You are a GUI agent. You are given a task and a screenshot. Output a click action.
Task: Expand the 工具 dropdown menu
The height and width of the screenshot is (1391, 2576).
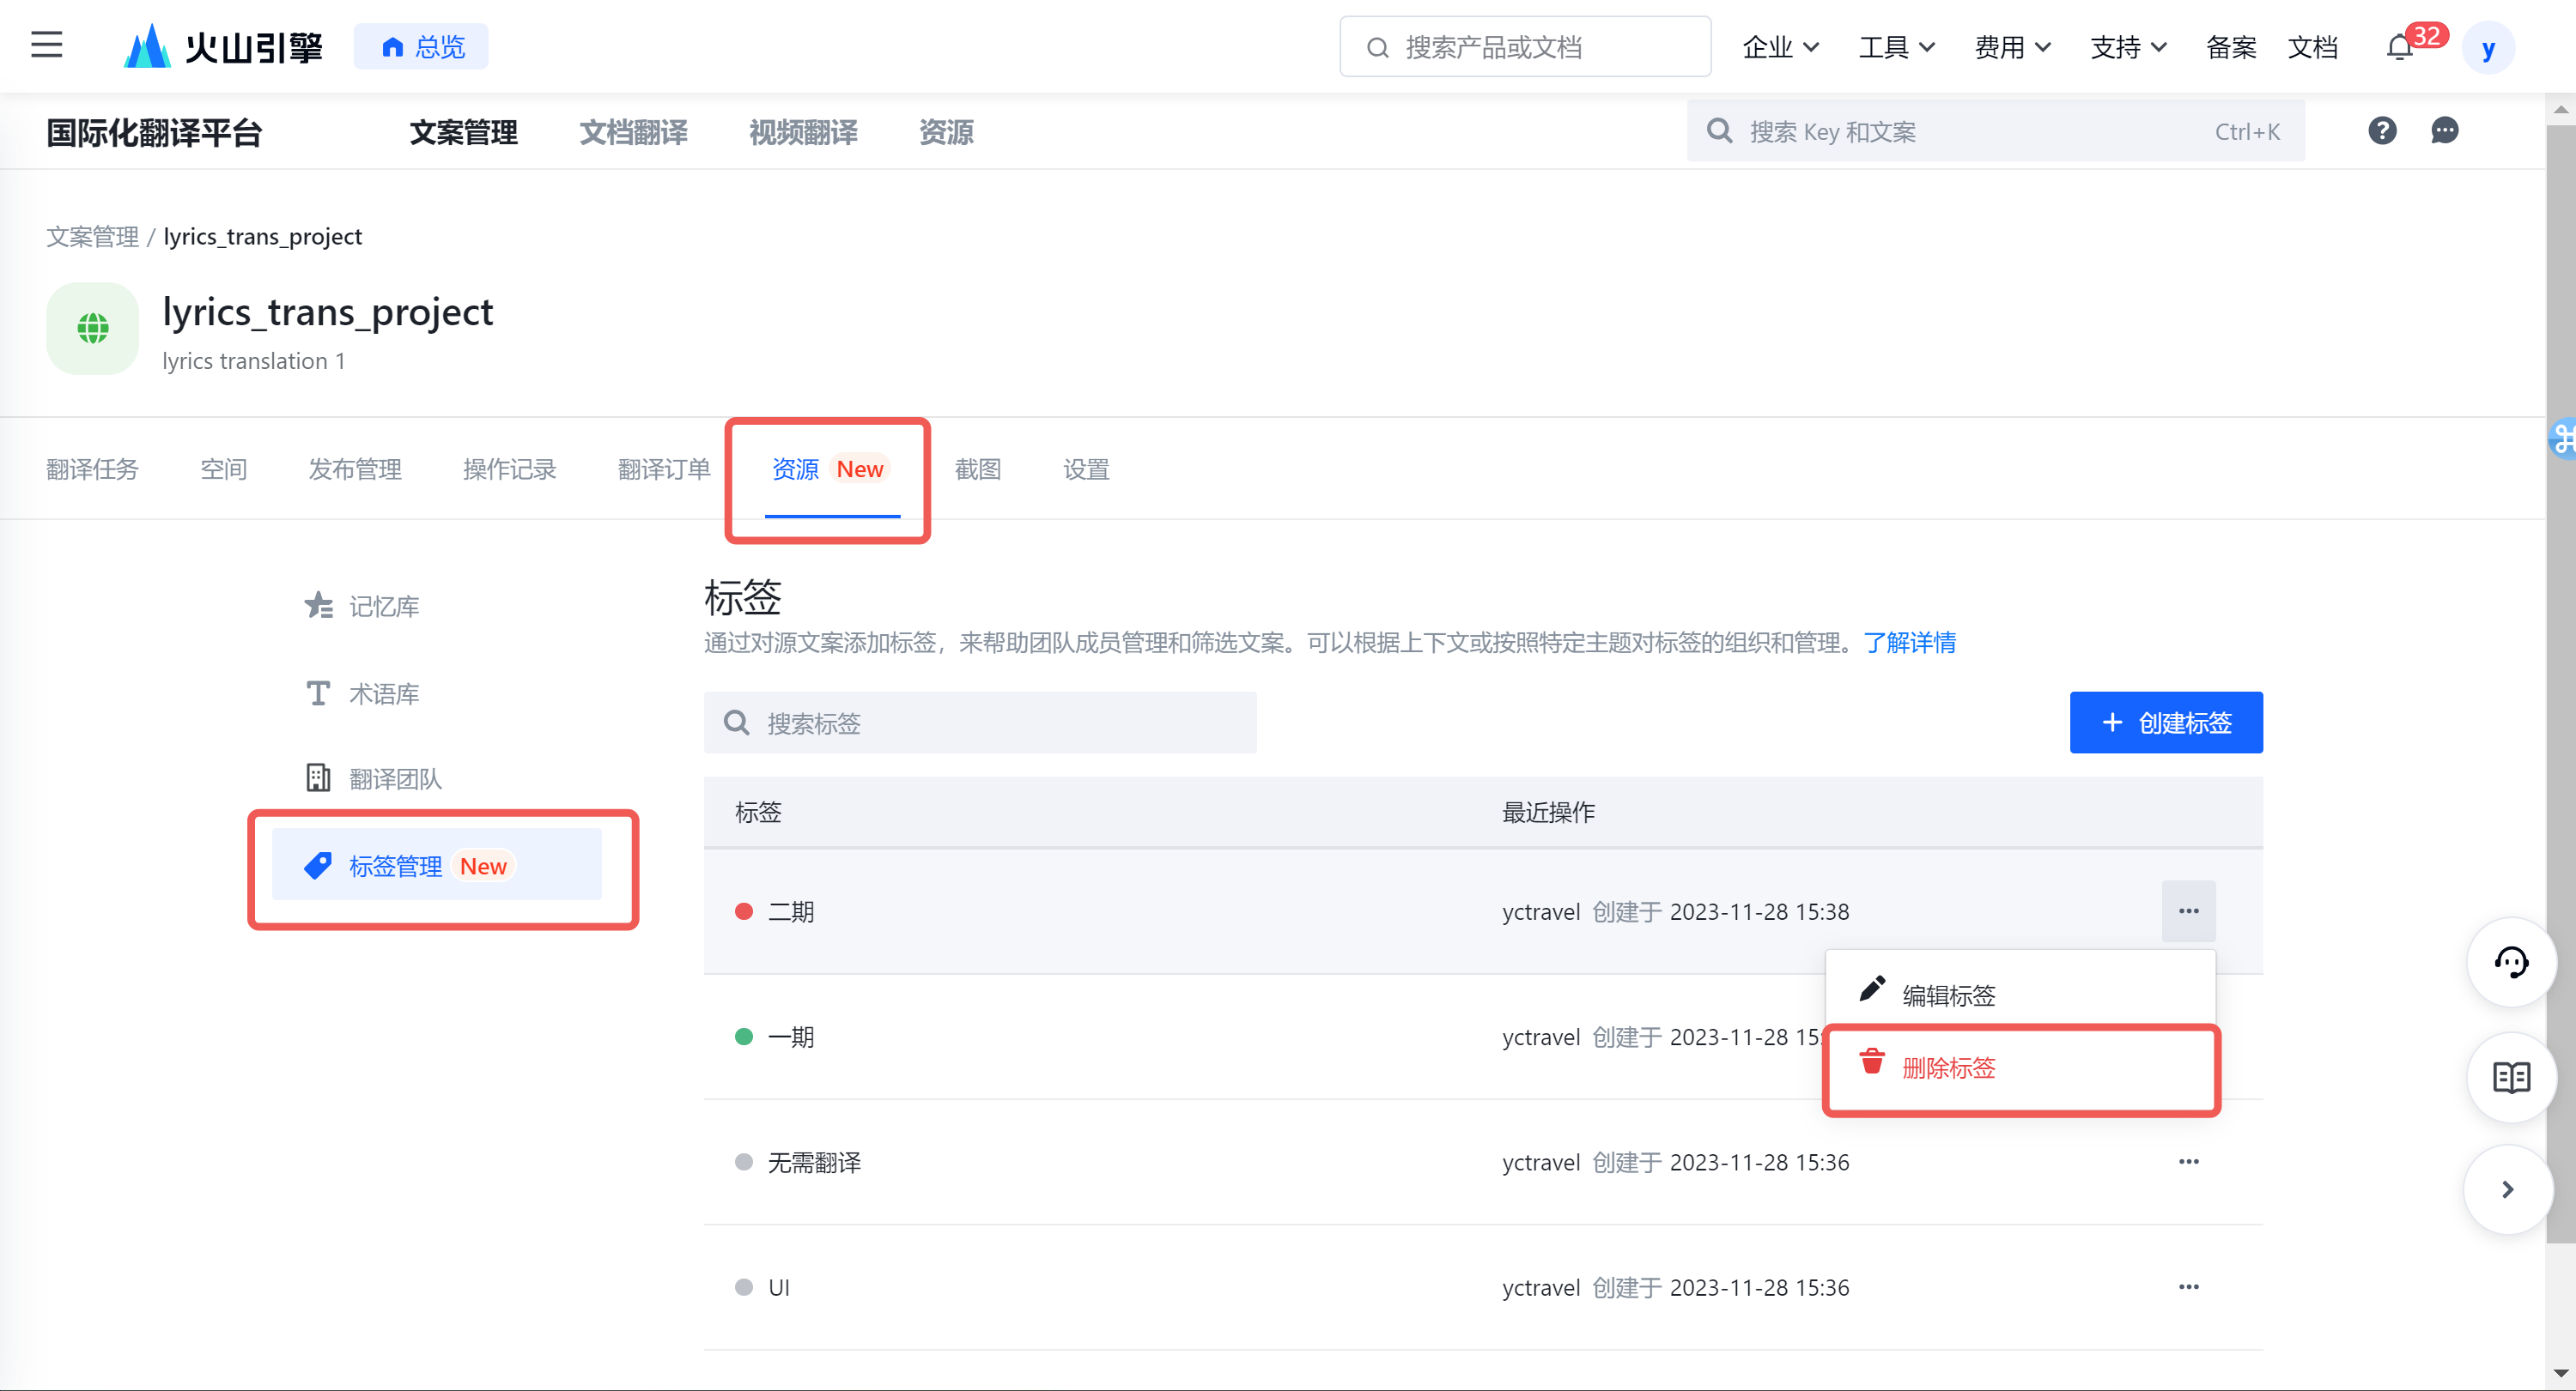coord(1896,47)
